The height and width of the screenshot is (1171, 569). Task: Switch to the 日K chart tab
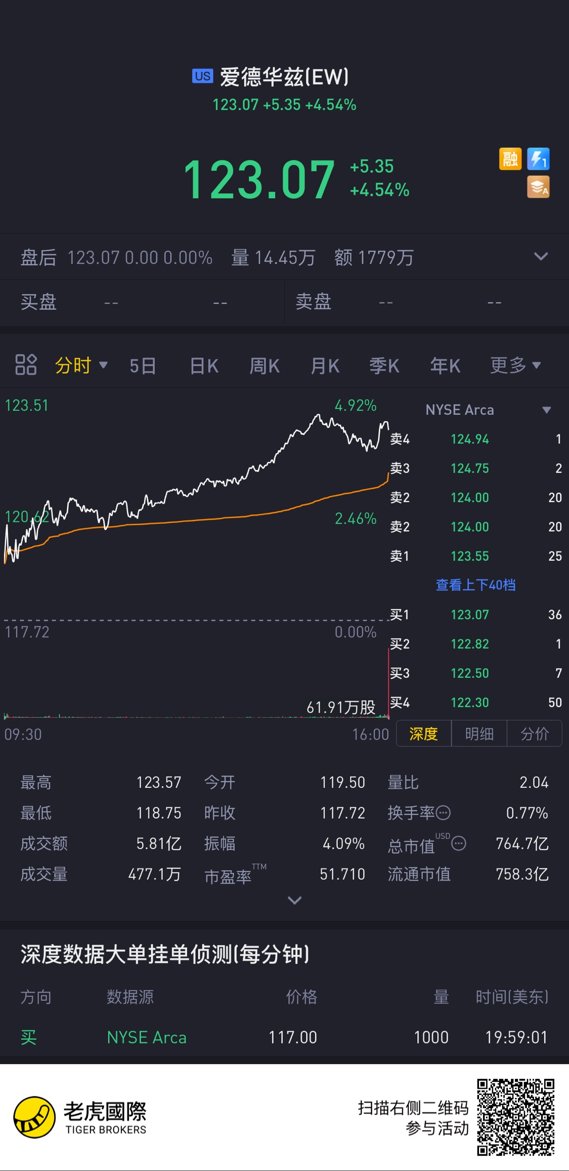(x=204, y=366)
